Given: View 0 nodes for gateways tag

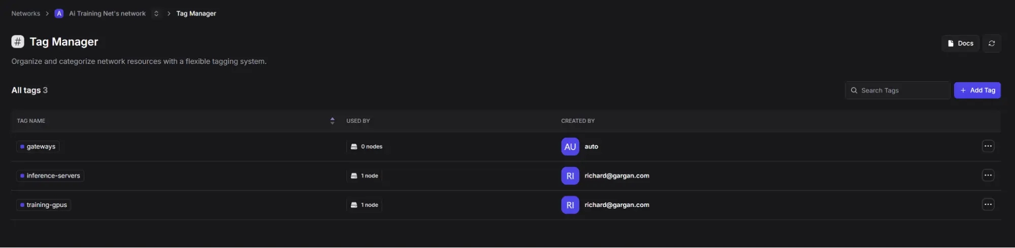Looking at the screenshot, I should (x=367, y=147).
